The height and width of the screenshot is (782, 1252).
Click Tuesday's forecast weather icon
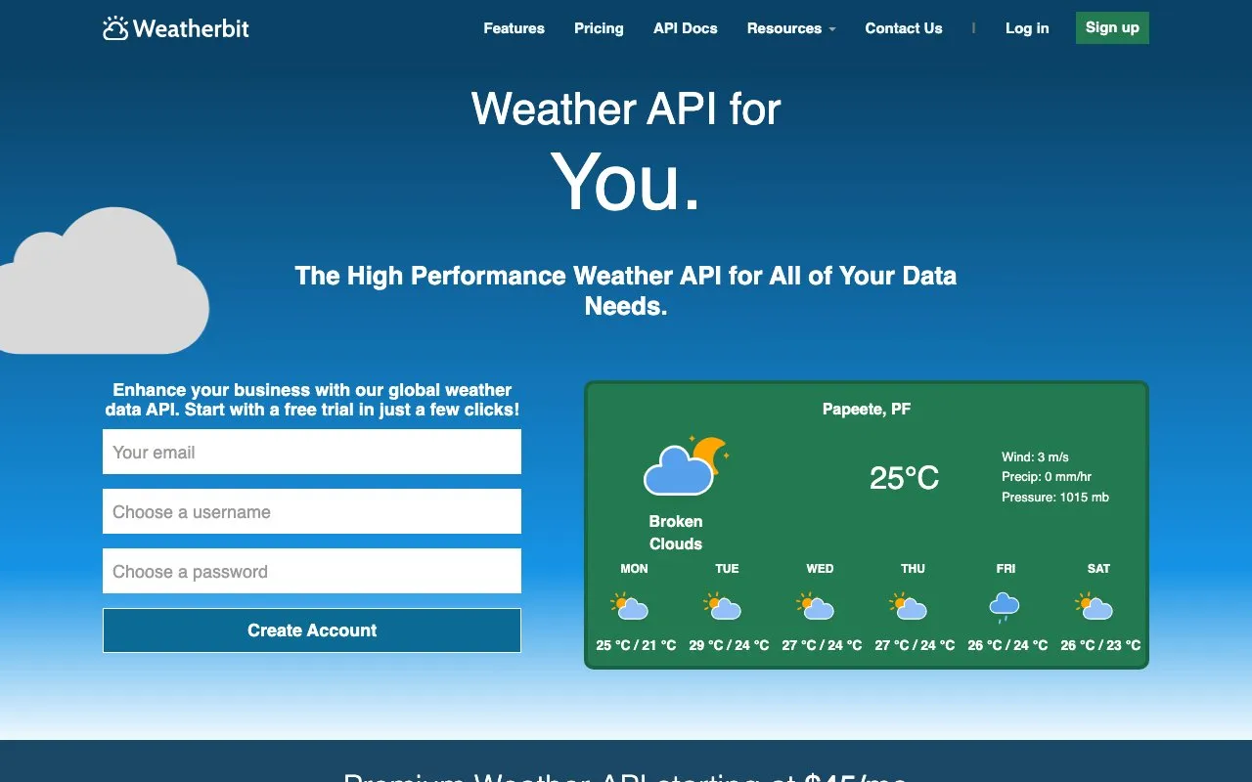(x=723, y=607)
